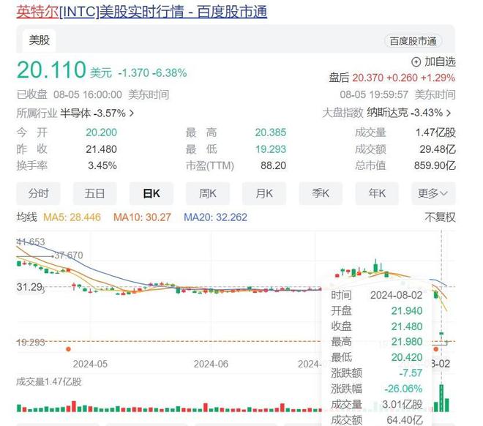Click the -1.370 -6.38% price change text

tap(152, 73)
